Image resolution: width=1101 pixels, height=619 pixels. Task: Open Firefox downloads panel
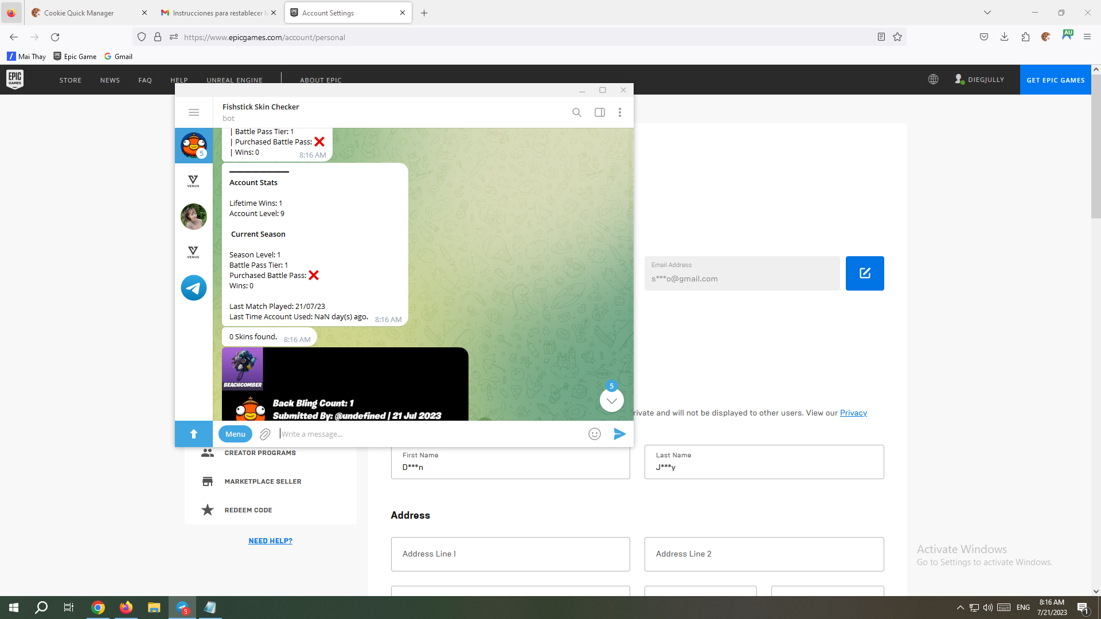pyautogui.click(x=1005, y=37)
